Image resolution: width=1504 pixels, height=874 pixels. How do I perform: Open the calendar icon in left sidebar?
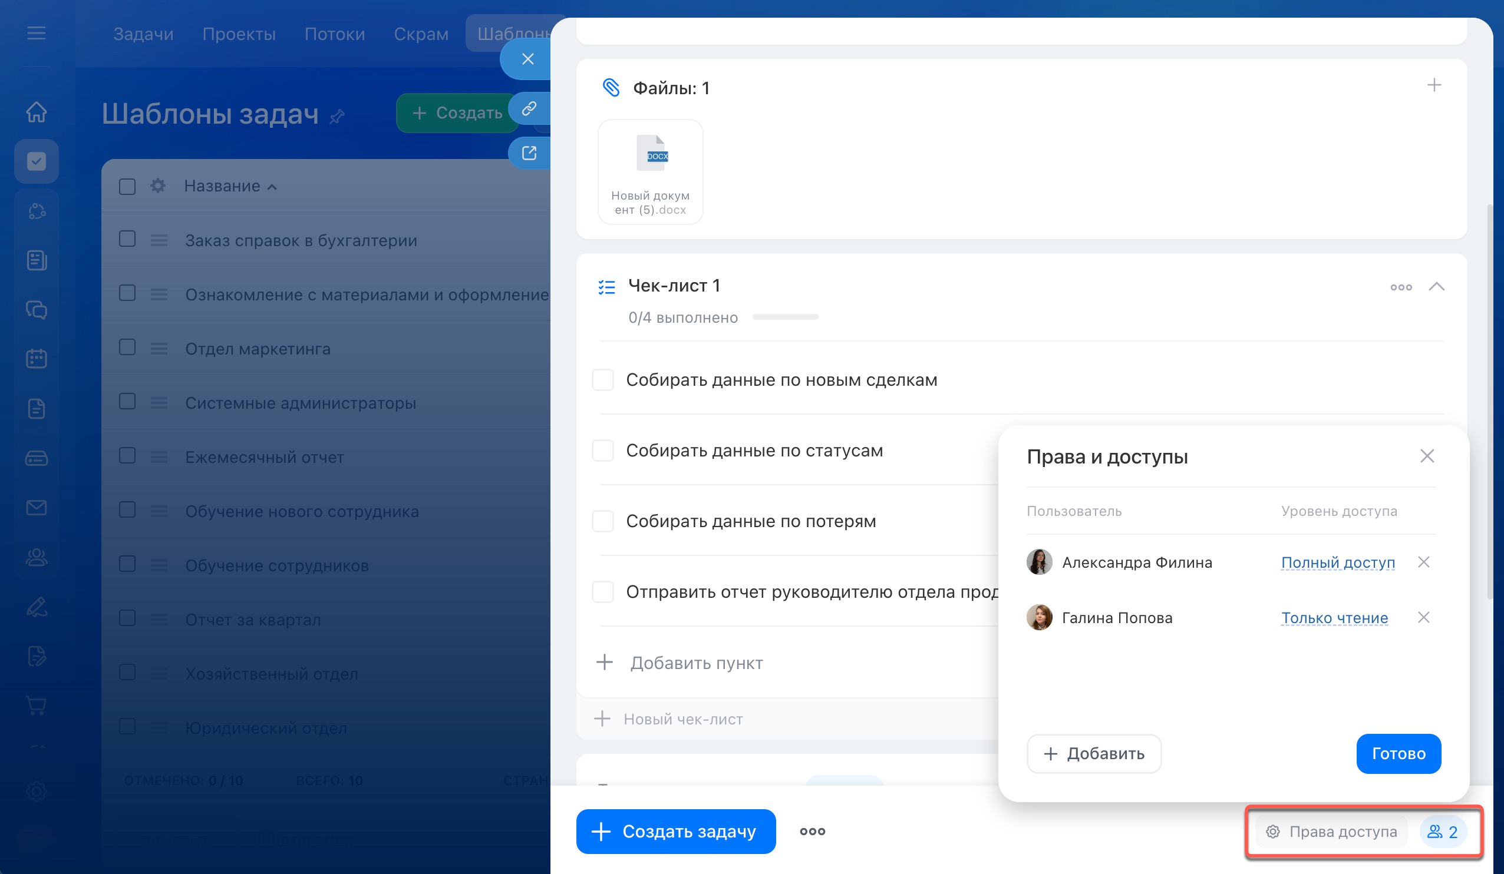point(37,359)
